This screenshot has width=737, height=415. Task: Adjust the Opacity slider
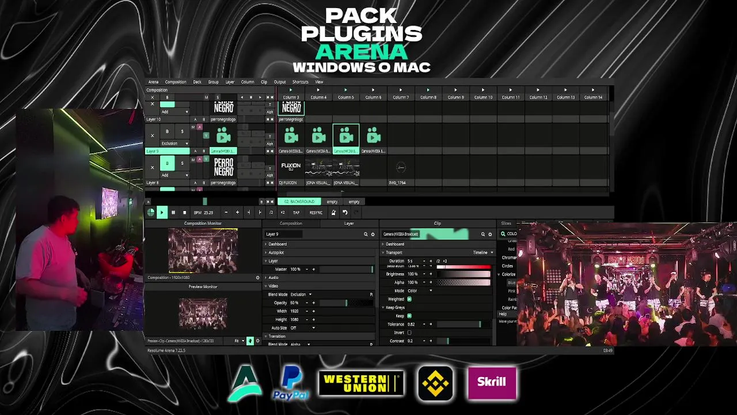click(346, 303)
